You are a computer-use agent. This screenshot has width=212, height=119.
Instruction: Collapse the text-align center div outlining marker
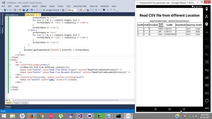point(10,65)
